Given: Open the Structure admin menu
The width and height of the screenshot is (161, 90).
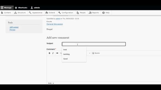Looking at the screenshot, I should pos(20,13).
